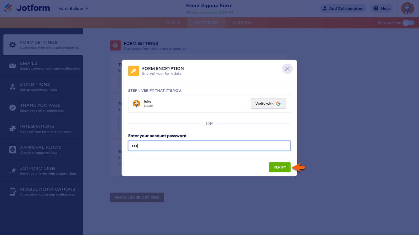Click the Emails envelope icon
The width and height of the screenshot is (419, 235).
click(x=13, y=66)
